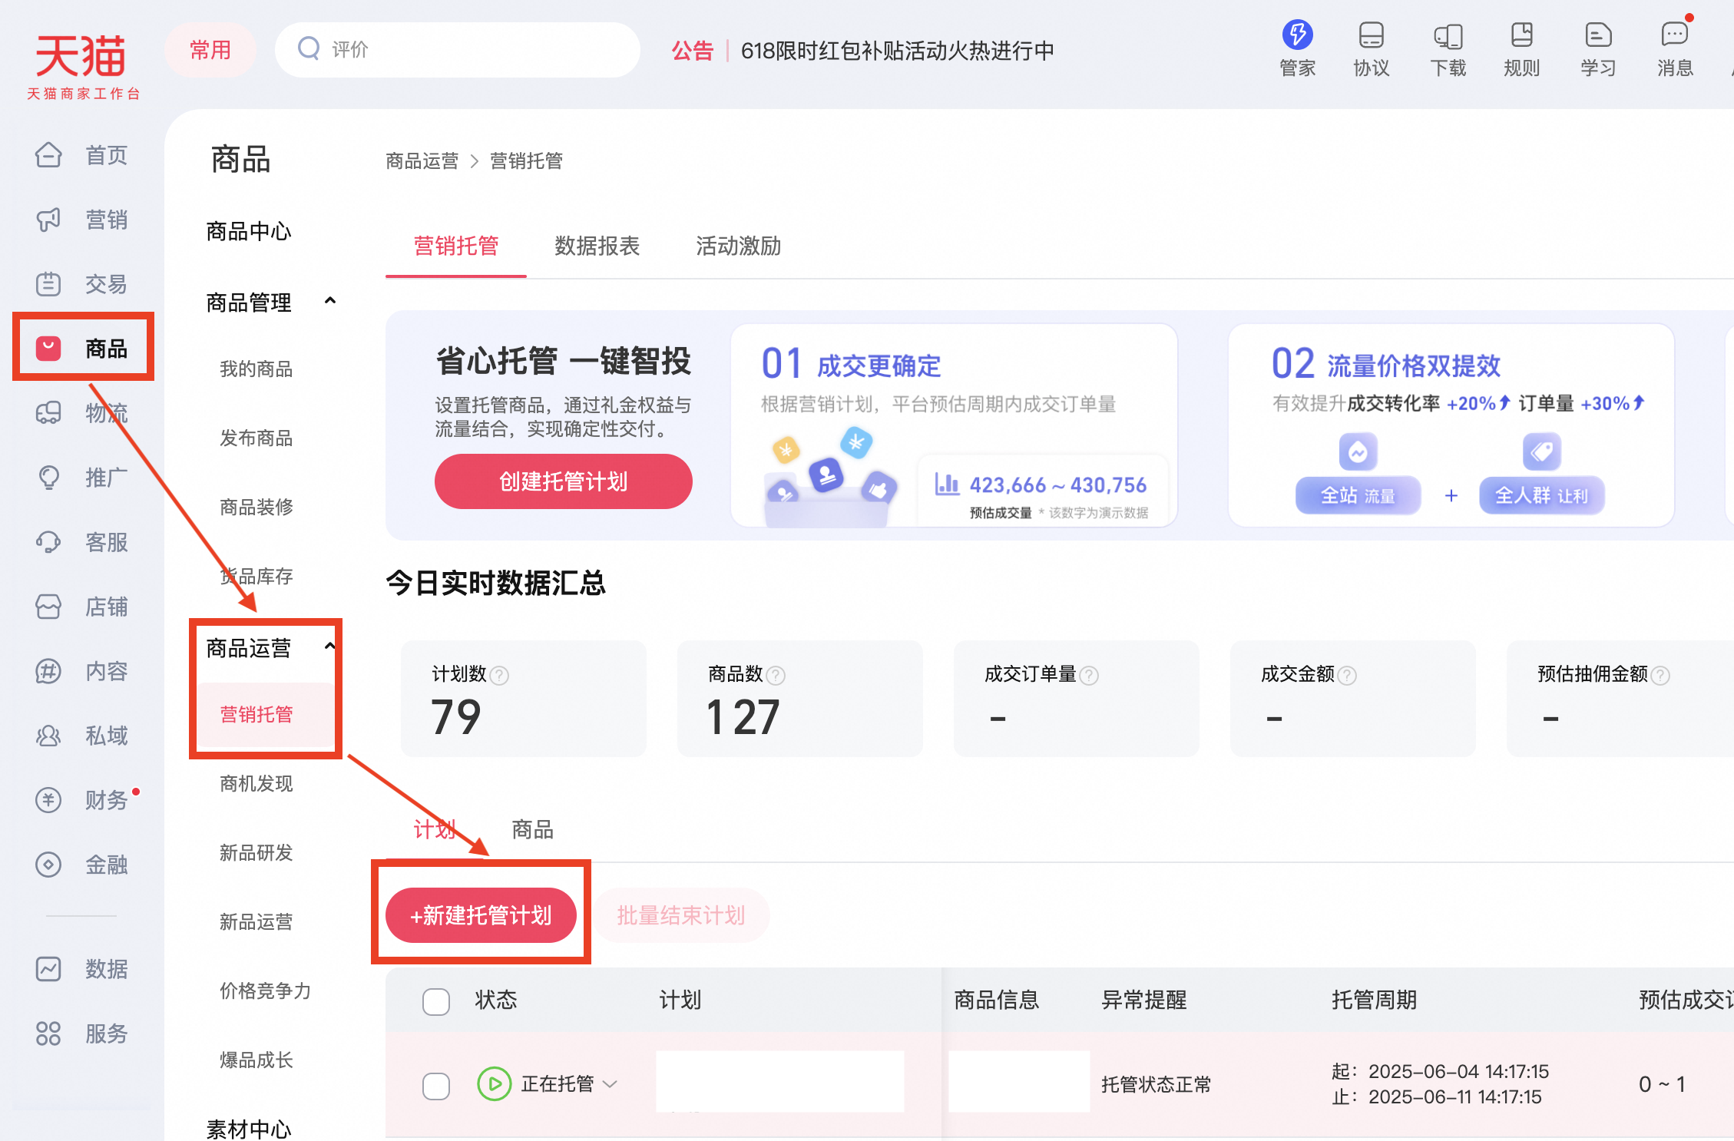Image resolution: width=1734 pixels, height=1141 pixels.
Task: Open 客服 in the sidebar
Action: [82, 542]
